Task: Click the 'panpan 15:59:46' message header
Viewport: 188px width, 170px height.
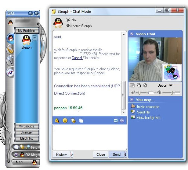Action: (x=68, y=108)
